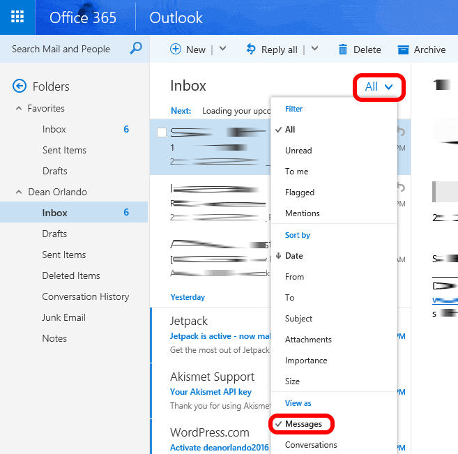Image resolution: width=458 pixels, height=454 pixels.
Task: Select Messages under View as
Action: click(x=303, y=424)
